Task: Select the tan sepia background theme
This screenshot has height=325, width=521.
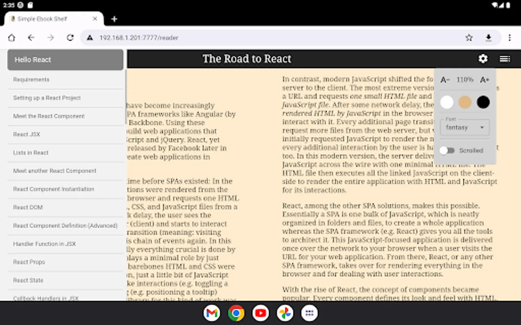Action: pos(465,102)
